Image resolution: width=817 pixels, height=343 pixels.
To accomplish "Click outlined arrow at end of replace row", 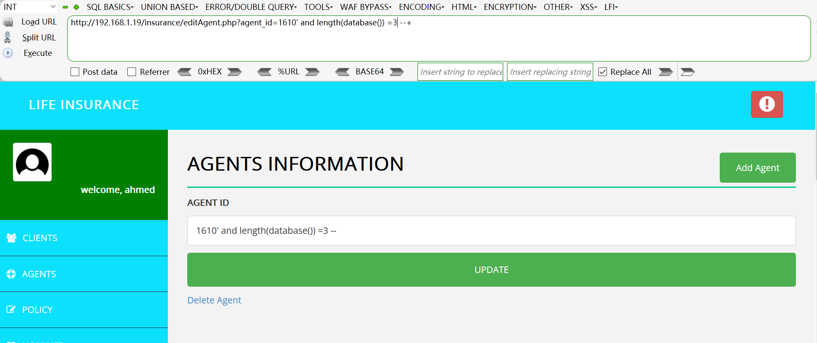I will pos(688,72).
